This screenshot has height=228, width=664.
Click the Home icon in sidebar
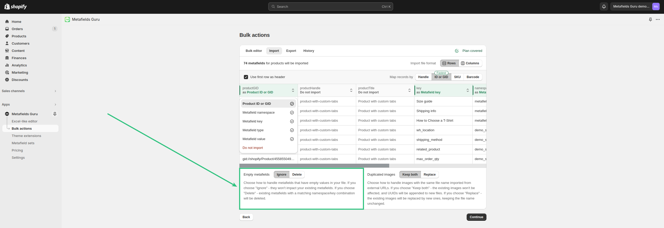click(x=7, y=22)
